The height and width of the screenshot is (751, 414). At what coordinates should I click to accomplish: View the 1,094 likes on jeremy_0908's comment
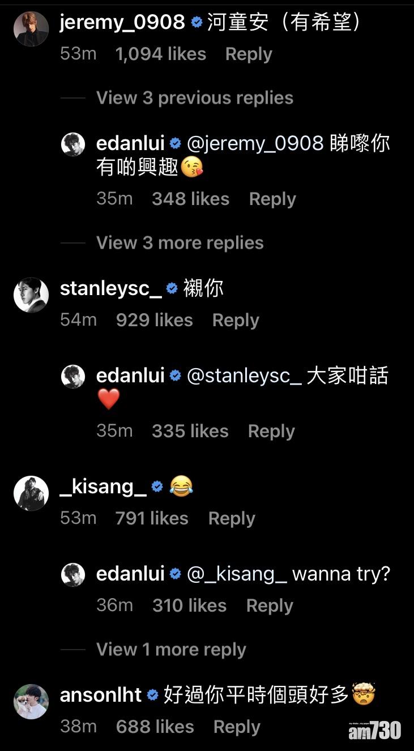pos(160,54)
